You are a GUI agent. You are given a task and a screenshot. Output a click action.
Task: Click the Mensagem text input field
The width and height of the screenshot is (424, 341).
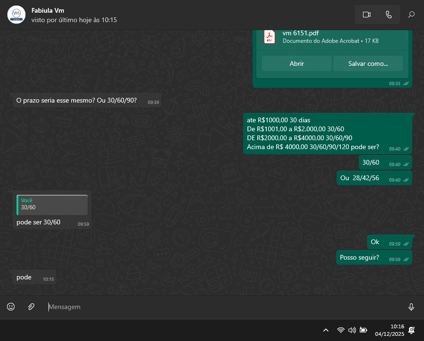click(225, 307)
